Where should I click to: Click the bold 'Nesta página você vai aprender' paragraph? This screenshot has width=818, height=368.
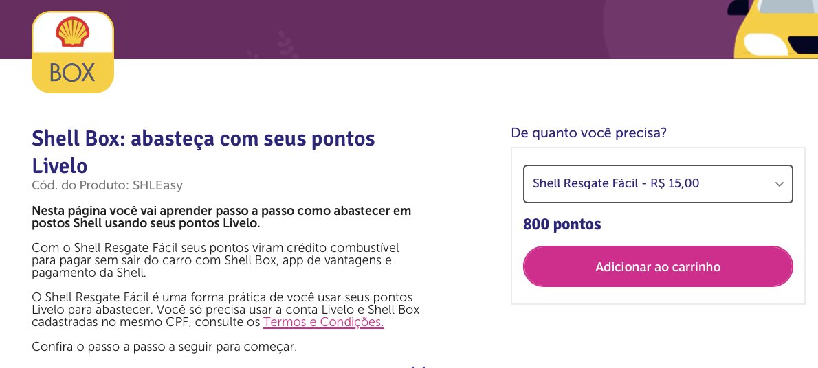tap(221, 218)
